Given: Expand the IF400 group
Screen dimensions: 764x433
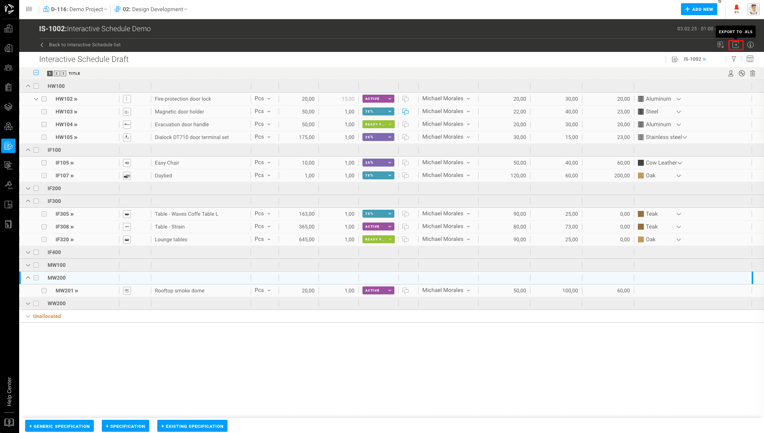Looking at the screenshot, I should [28, 252].
